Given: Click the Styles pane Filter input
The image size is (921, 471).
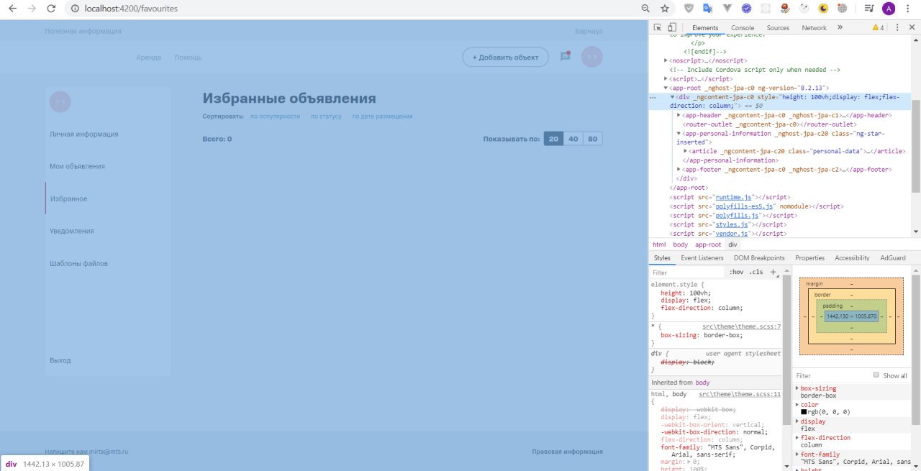Looking at the screenshot, I should point(687,273).
